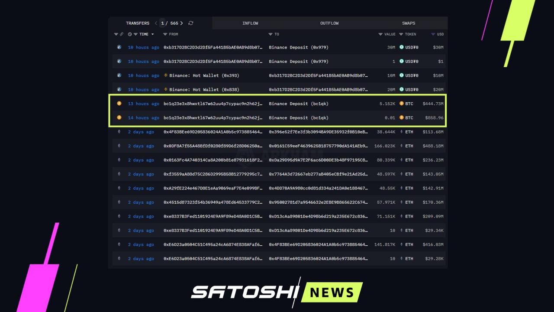Click the Binance logo beside Hot Wallet (0x393)

point(166,75)
